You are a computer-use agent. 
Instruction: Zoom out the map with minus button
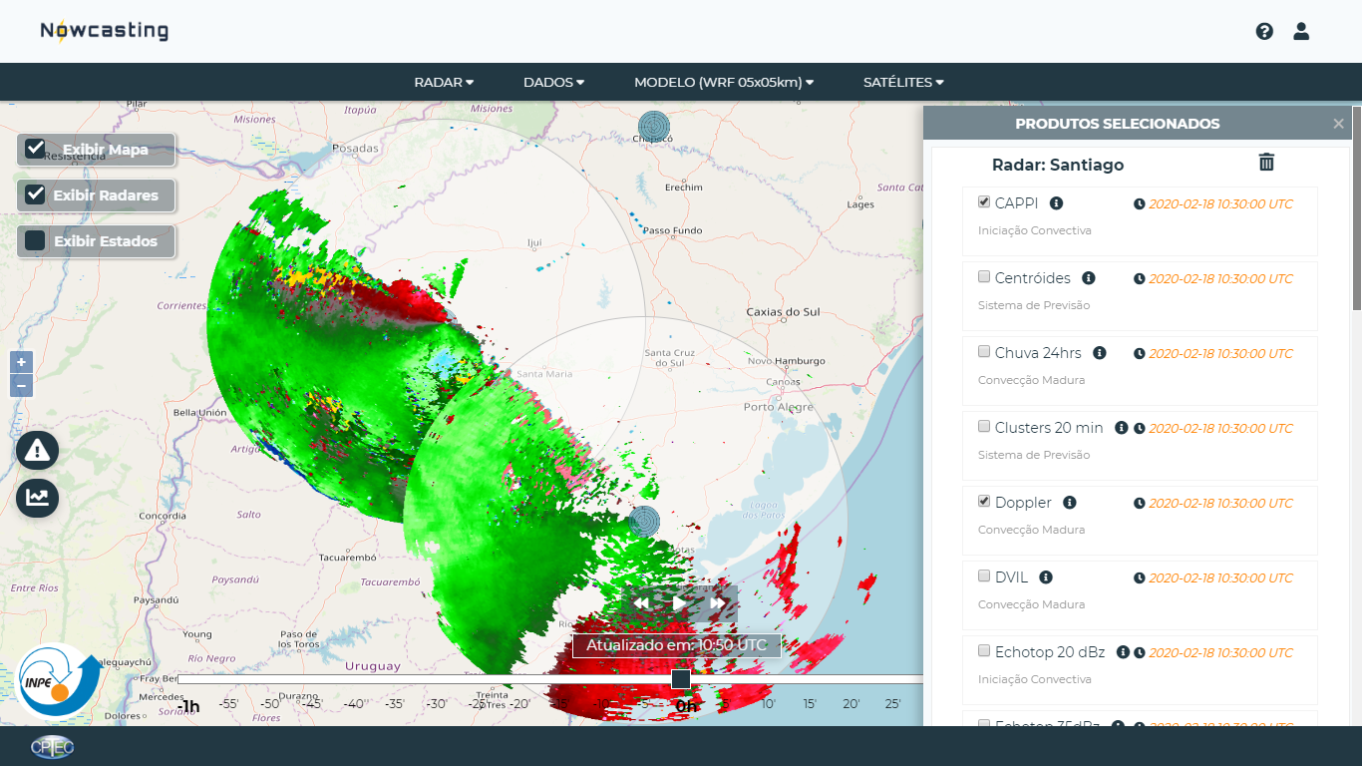click(x=21, y=385)
